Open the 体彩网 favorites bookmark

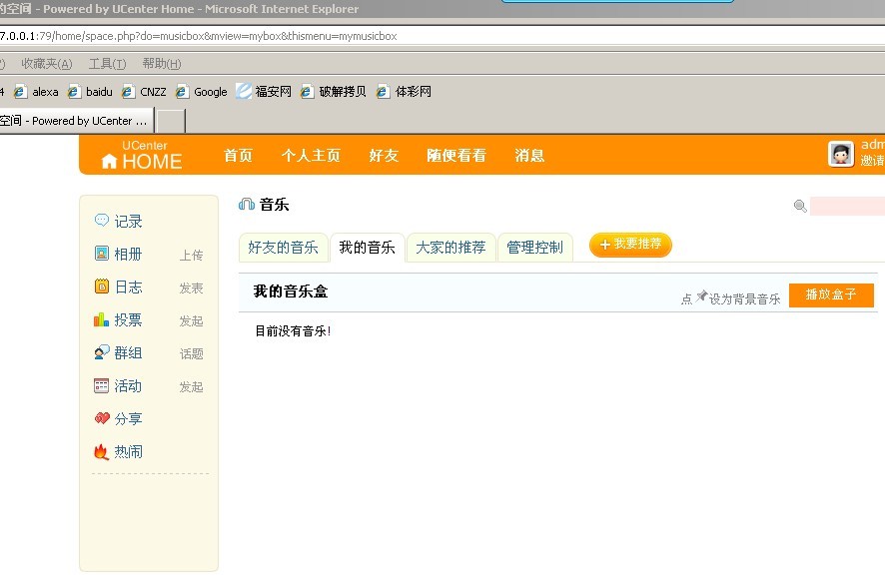tap(405, 92)
